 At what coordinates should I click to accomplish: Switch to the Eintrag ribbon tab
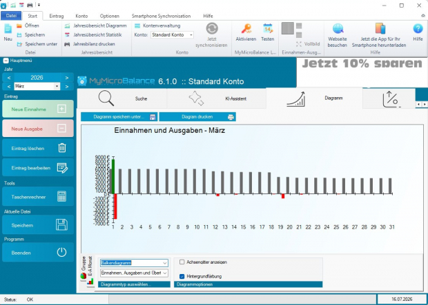[57, 16]
